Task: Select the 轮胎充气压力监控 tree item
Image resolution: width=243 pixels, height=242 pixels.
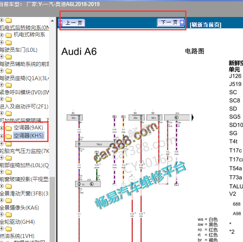Action: (x=25, y=151)
